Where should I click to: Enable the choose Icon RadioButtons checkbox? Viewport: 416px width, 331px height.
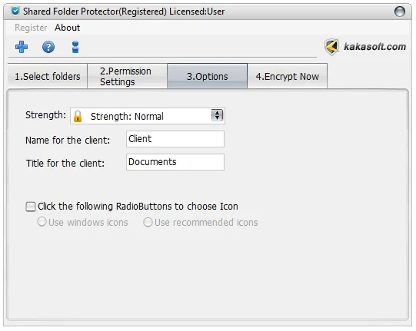pos(31,207)
